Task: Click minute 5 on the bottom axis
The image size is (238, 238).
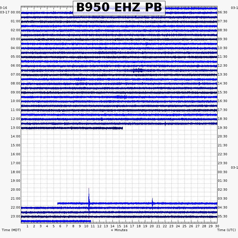Action: (54, 226)
